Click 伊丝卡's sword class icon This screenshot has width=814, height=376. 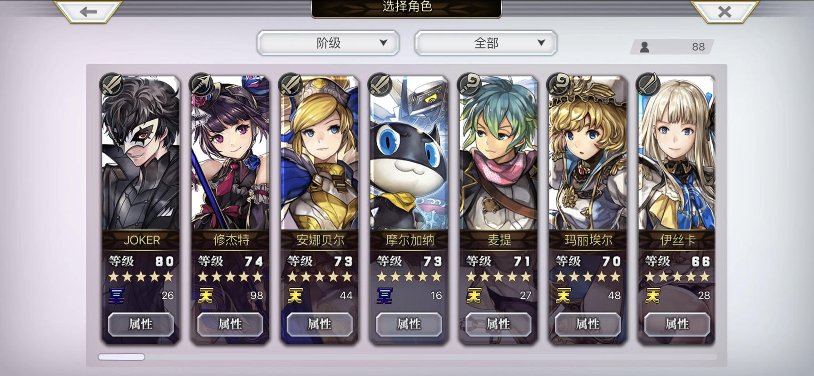pyautogui.click(x=648, y=84)
